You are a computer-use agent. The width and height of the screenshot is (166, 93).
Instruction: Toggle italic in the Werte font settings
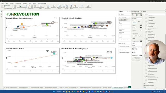click(x=135, y=49)
